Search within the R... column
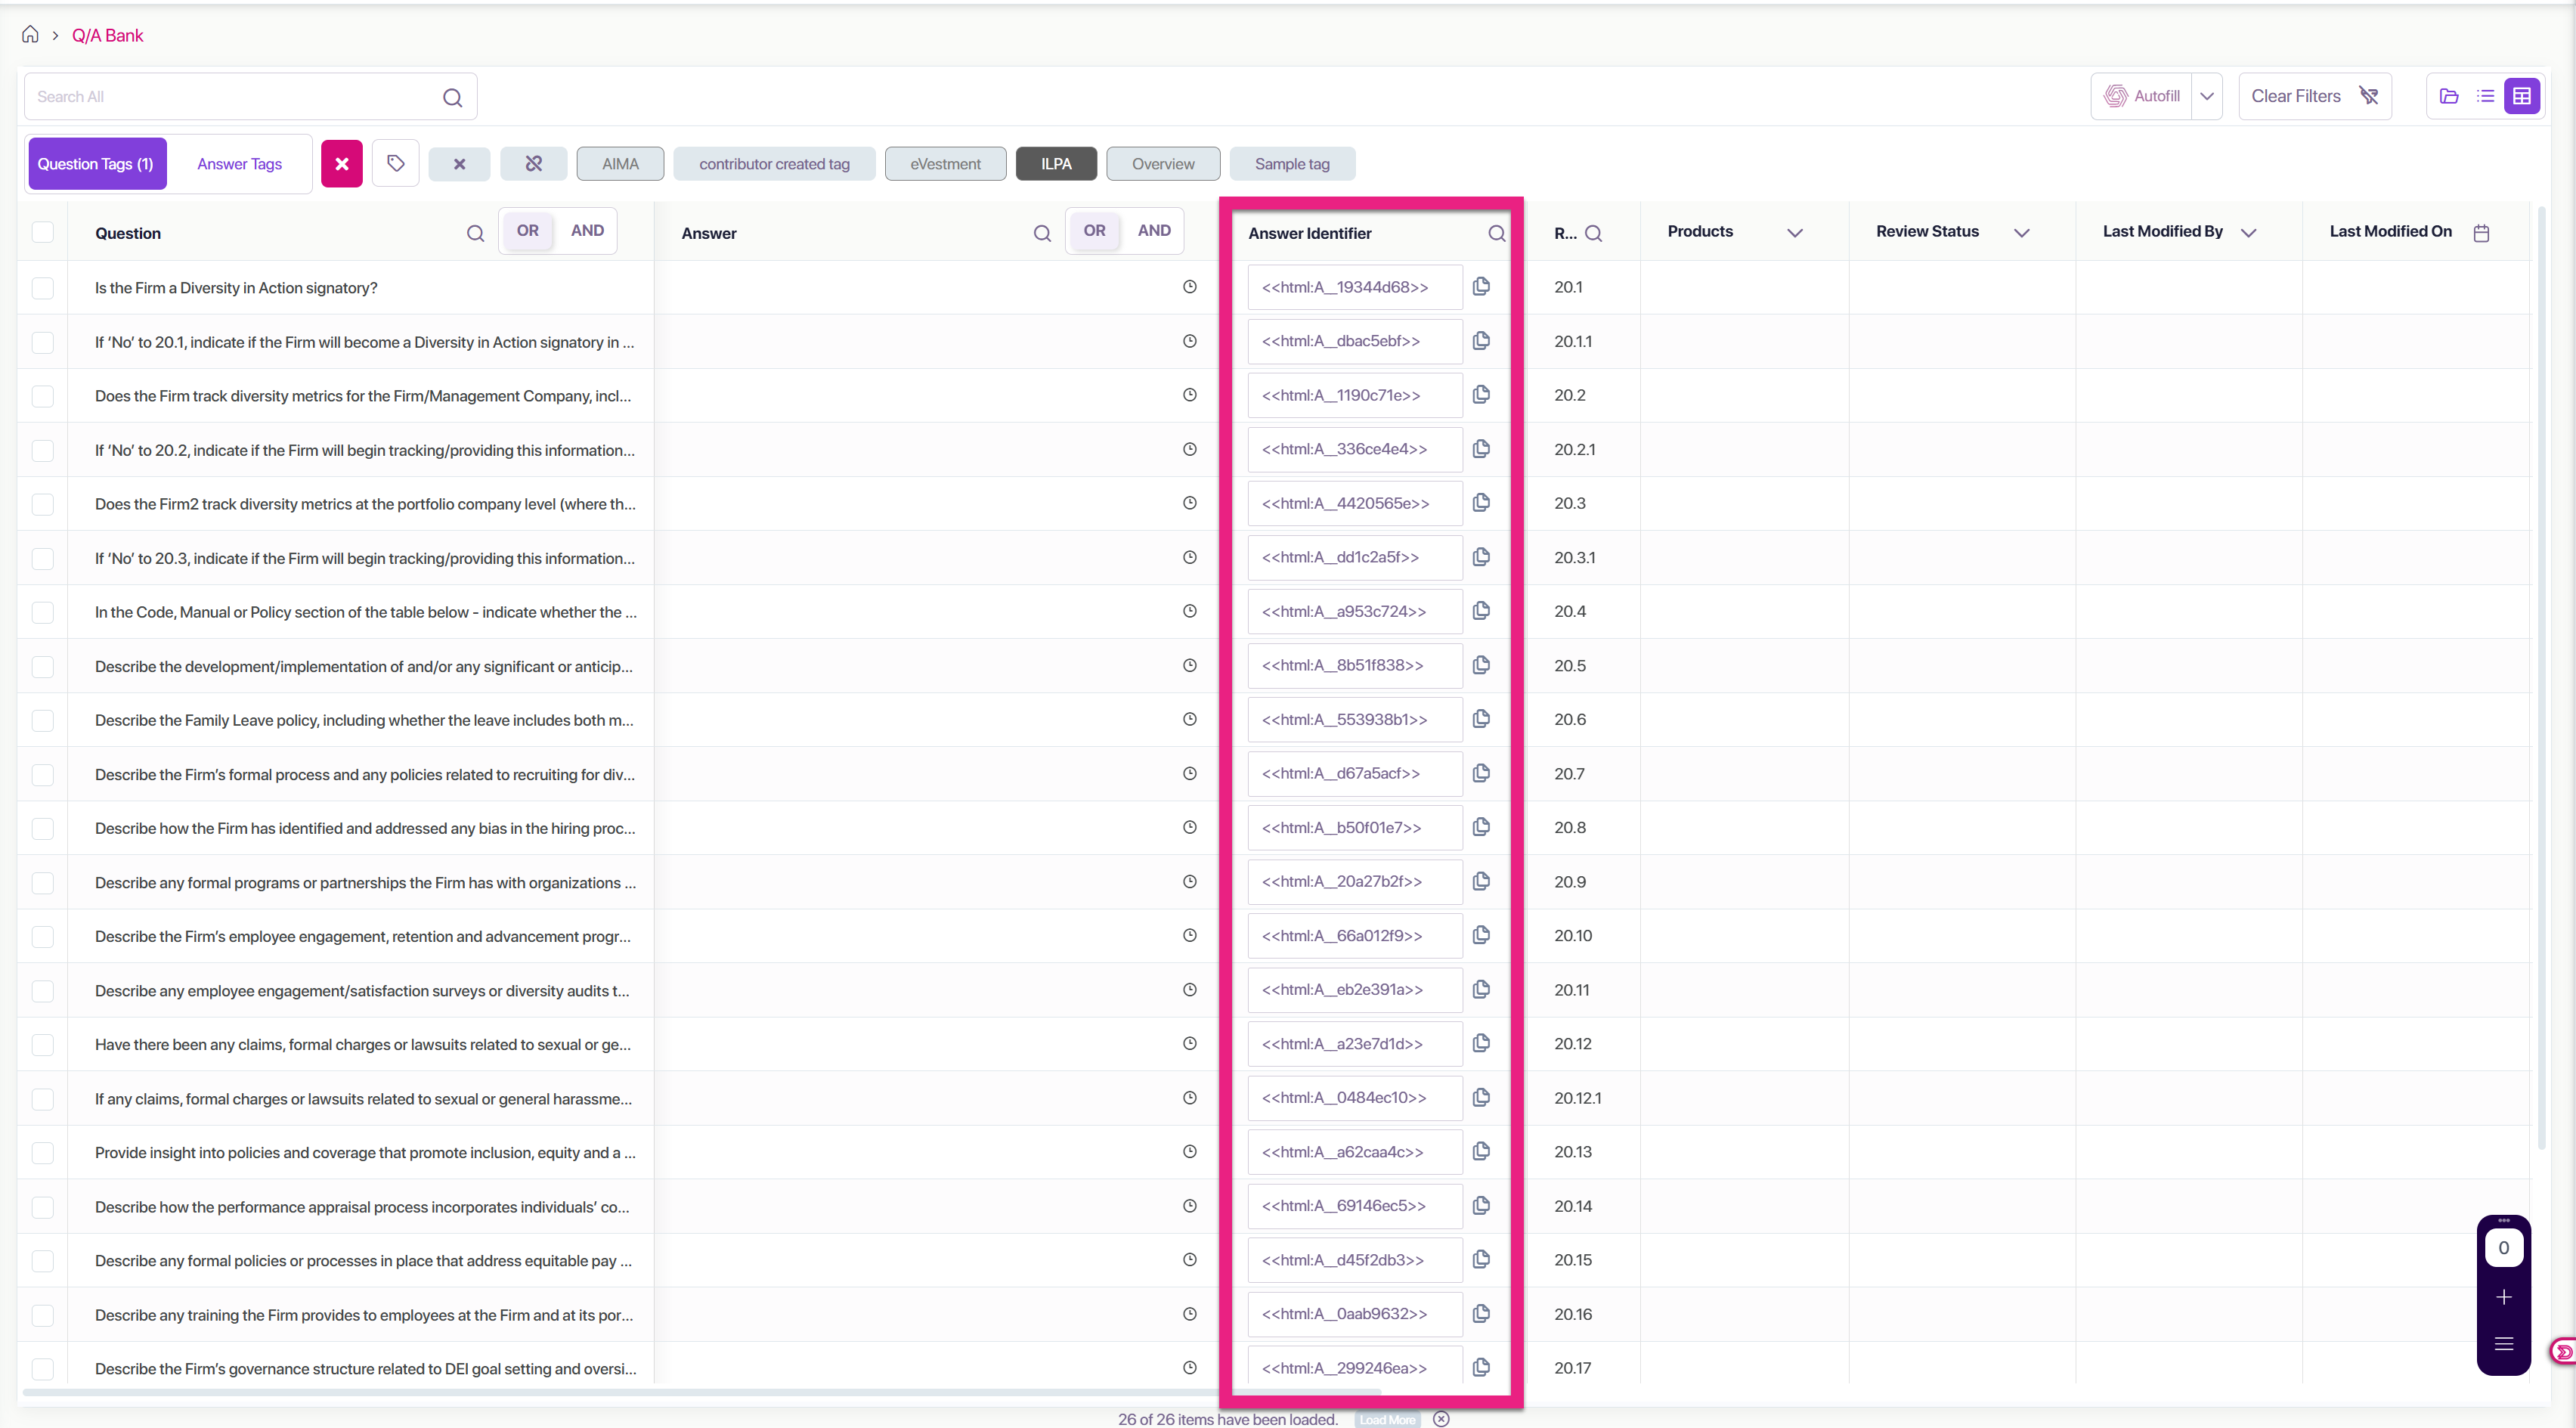The height and width of the screenshot is (1428, 2576). [1594, 233]
